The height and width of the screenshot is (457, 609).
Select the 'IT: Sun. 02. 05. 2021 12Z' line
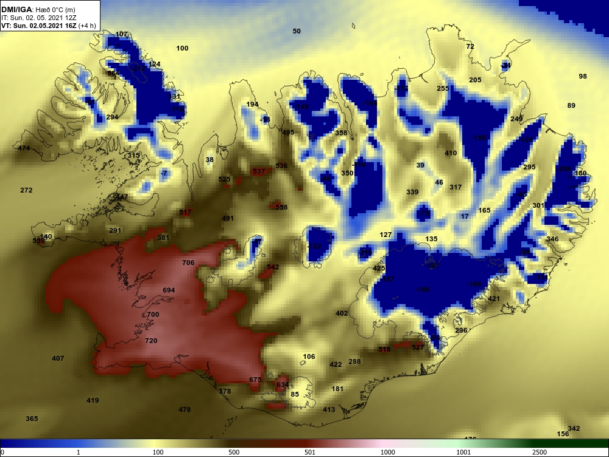(x=38, y=18)
